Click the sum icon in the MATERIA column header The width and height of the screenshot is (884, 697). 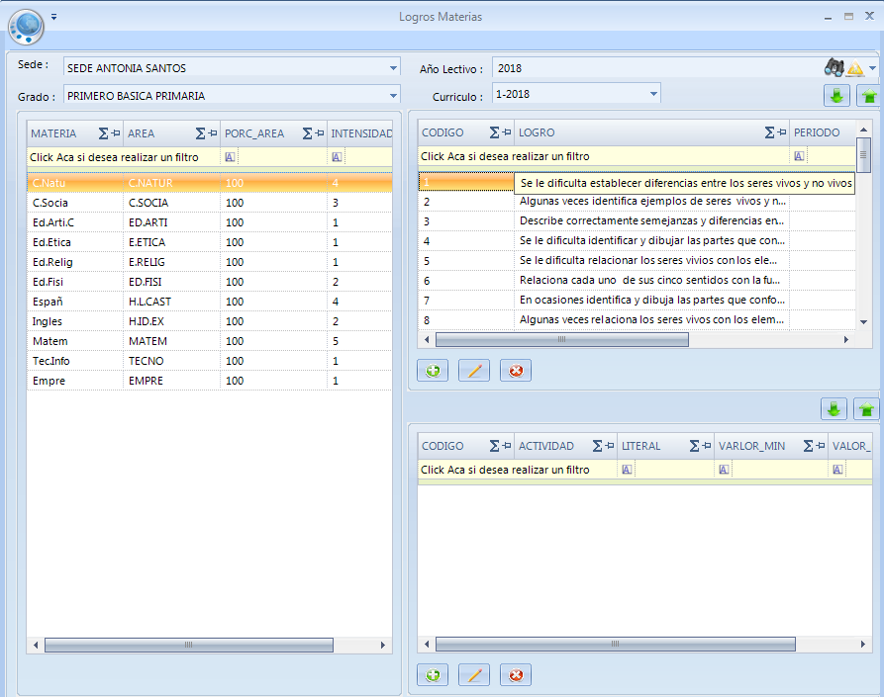(x=103, y=133)
